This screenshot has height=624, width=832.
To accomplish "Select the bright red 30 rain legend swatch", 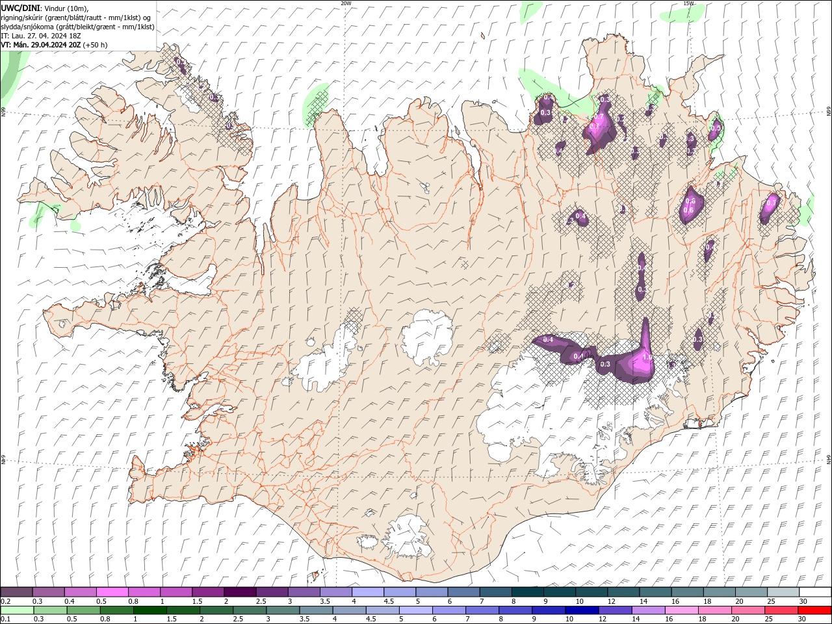I will point(814,610).
